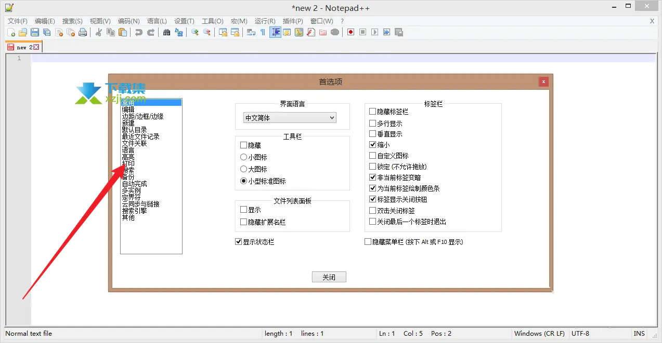
Task: Select the 大图标 radio button
Action: (243, 169)
